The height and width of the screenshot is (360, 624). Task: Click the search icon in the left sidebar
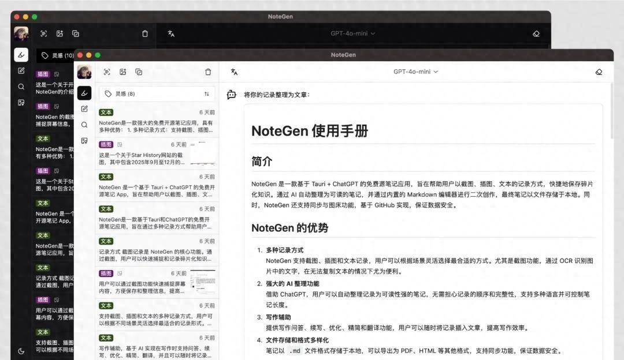[84, 125]
